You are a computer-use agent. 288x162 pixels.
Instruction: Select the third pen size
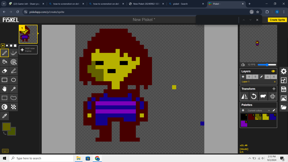(11, 45)
